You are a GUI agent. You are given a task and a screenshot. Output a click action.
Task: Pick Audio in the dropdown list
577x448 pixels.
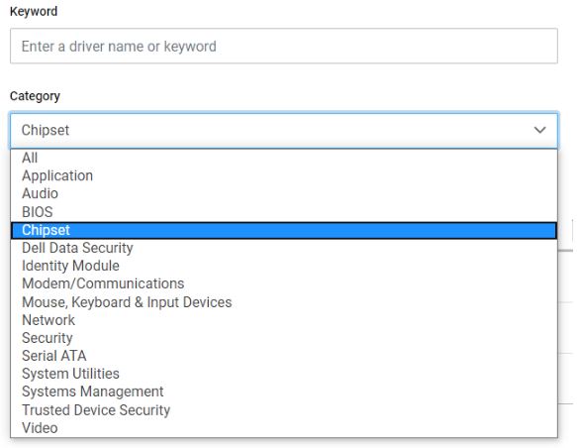[x=284, y=194]
